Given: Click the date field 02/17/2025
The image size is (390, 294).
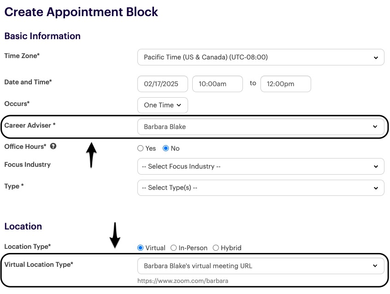Looking at the screenshot, I should pyautogui.click(x=162, y=84).
